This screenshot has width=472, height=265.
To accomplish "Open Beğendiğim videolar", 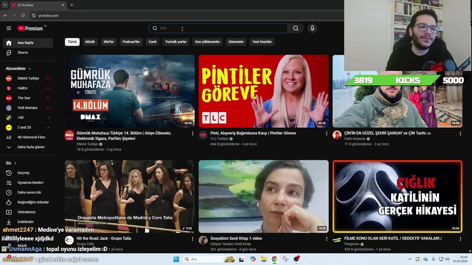I will (x=28, y=202).
